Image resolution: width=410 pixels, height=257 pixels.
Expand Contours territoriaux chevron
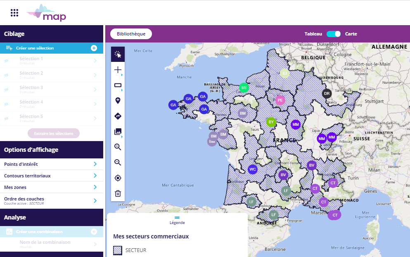[95, 175]
